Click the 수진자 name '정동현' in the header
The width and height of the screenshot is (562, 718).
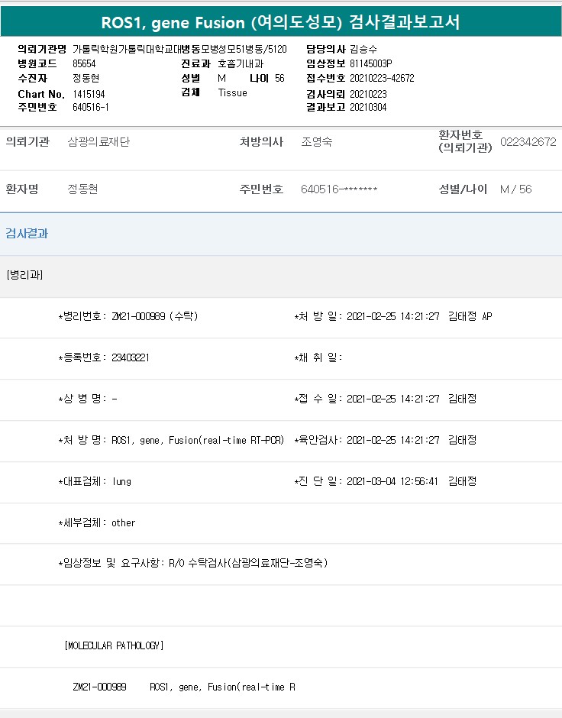86,79
